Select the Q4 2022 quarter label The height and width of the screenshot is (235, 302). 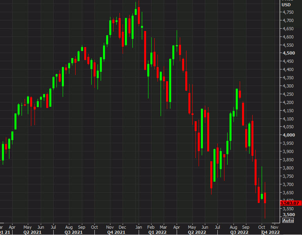point(270,232)
